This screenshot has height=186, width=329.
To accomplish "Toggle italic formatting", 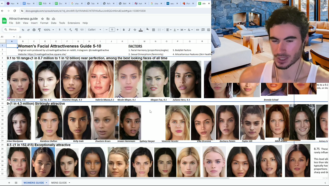I will tap(129, 30).
